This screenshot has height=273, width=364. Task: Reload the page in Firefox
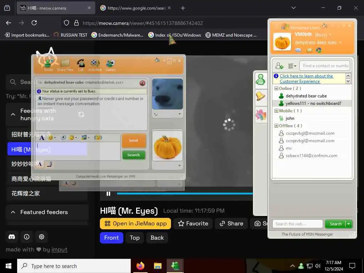tap(34, 23)
